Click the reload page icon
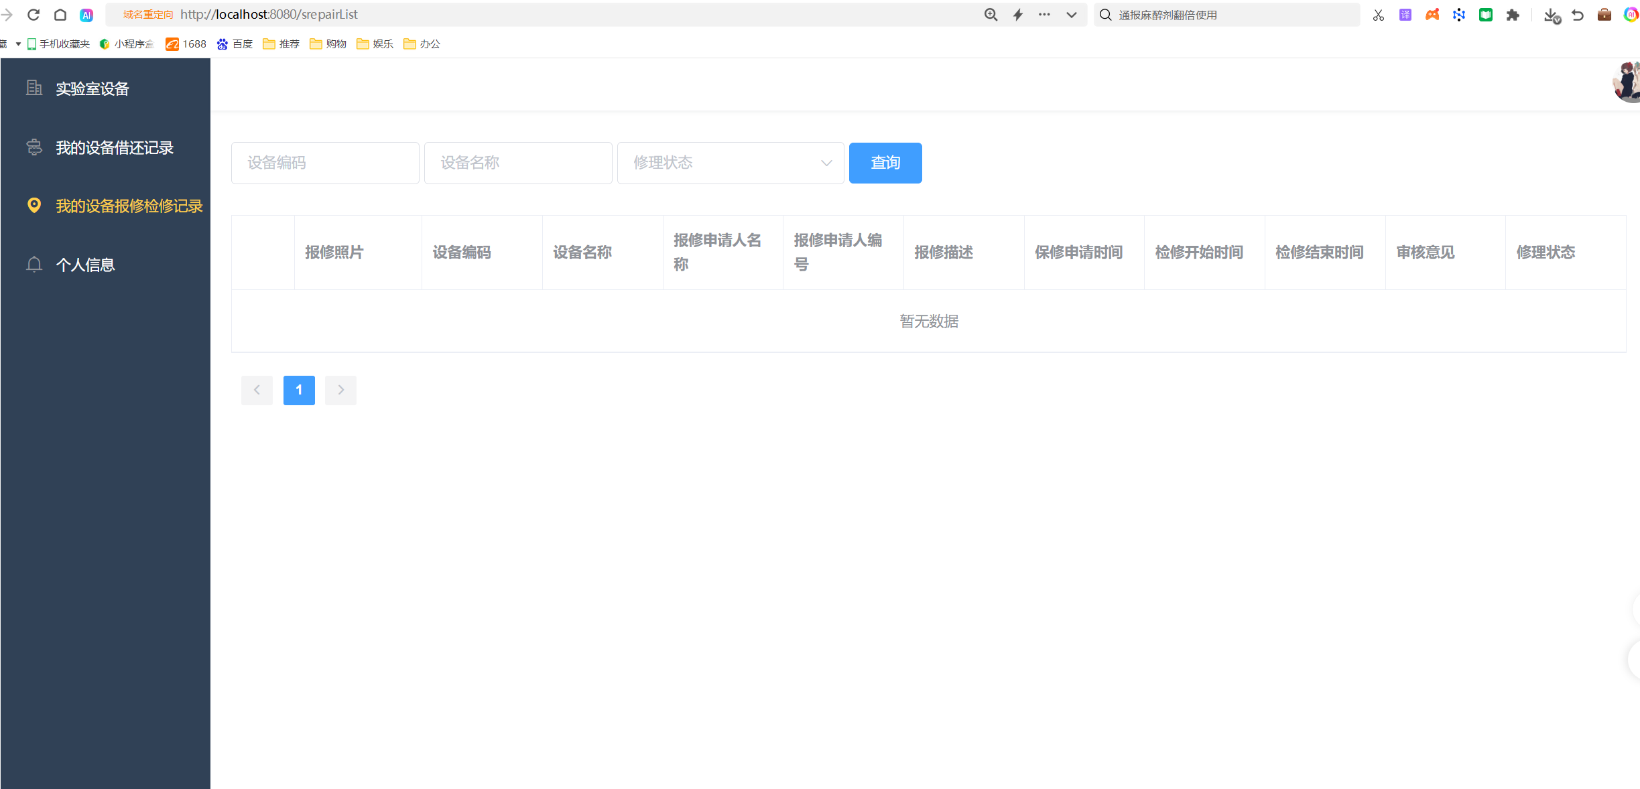1640x789 pixels. pos(34,15)
